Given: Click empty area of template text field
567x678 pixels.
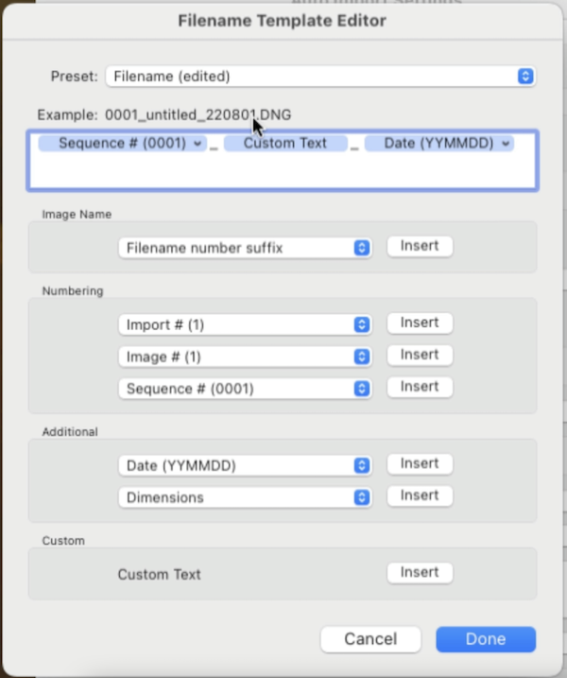Looking at the screenshot, I should pos(283,172).
